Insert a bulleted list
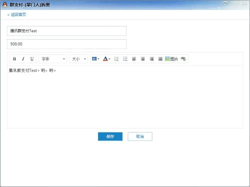Image resolution: width=250 pixels, height=187 pixels. pyautogui.click(x=125, y=59)
